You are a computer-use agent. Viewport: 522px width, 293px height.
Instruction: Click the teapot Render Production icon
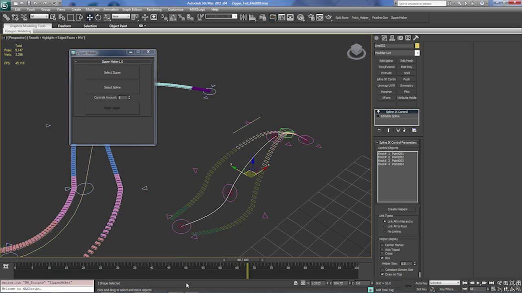click(x=328, y=17)
